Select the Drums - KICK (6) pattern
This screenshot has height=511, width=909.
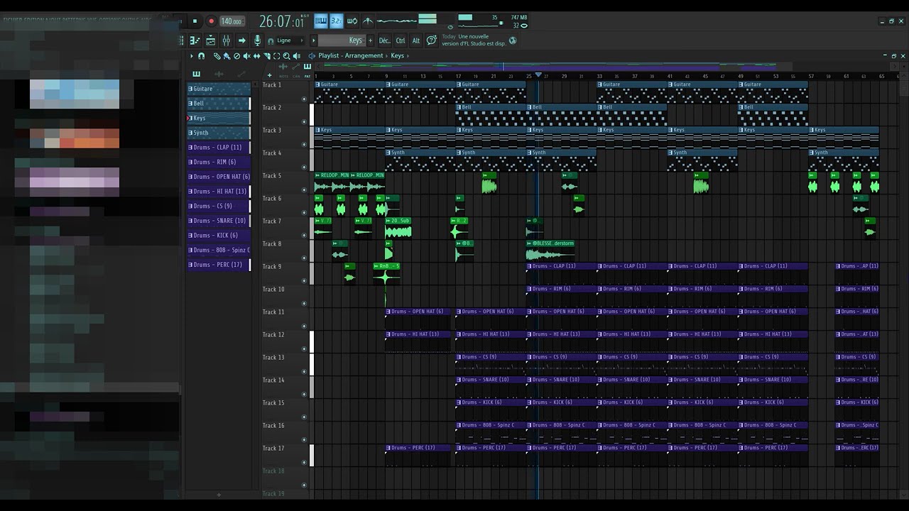click(x=219, y=236)
